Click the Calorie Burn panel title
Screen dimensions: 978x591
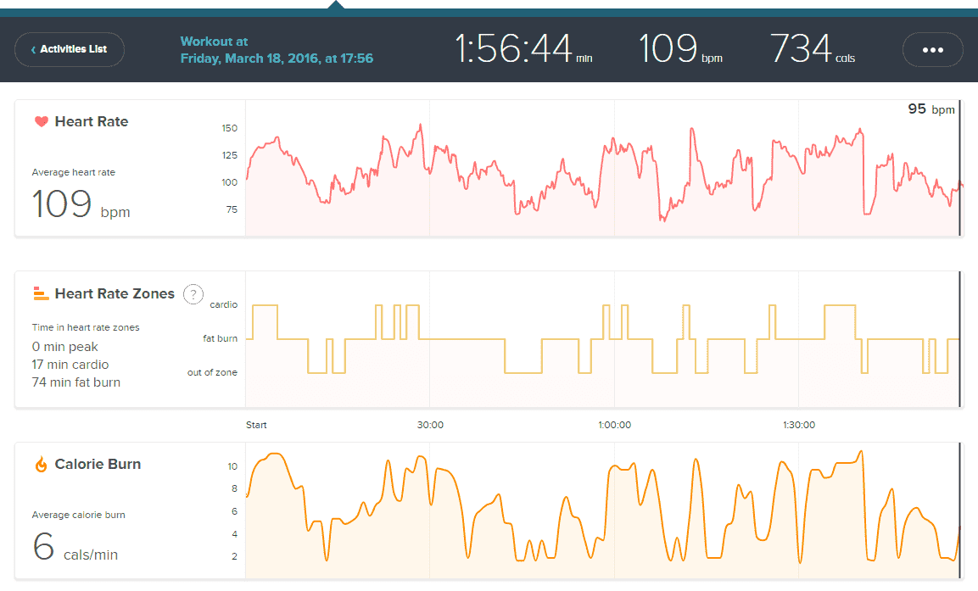[x=98, y=464]
